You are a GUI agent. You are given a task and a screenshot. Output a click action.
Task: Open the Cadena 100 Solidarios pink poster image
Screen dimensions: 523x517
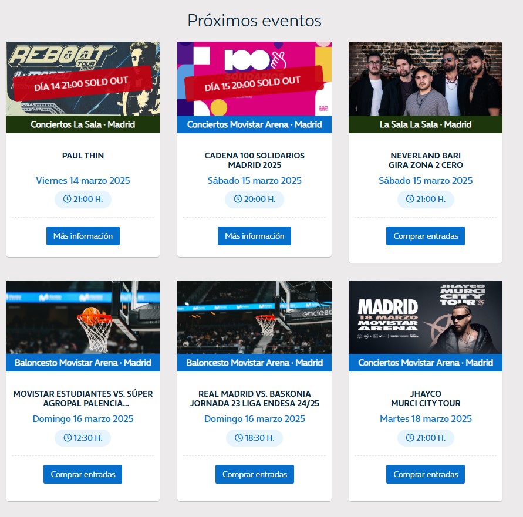point(255,79)
